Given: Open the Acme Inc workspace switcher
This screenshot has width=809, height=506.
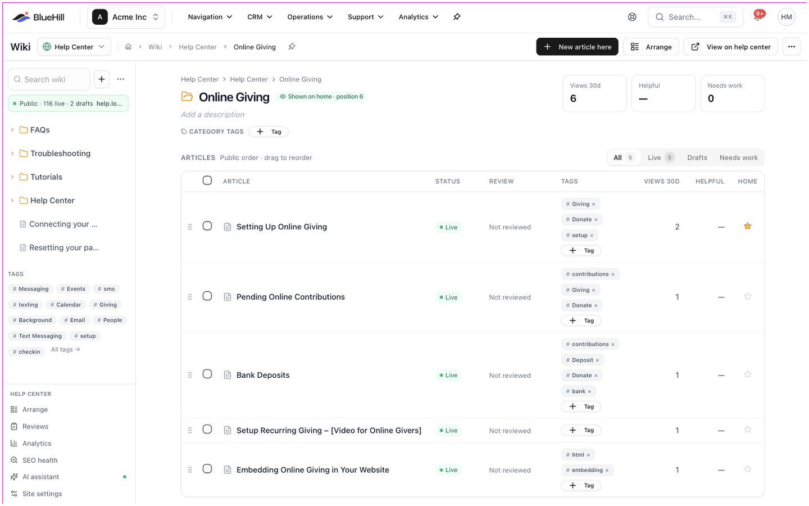Looking at the screenshot, I should tap(126, 17).
